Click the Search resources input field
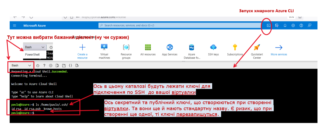The width and height of the screenshot is (329, 132). (x=178, y=25)
